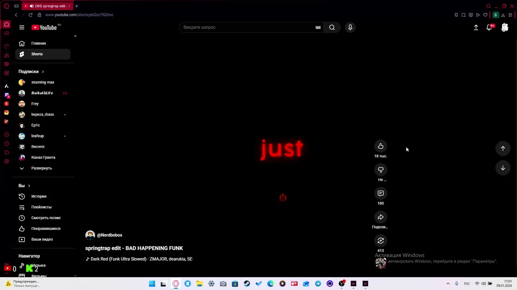Open the Windows Start menu
517x290 pixels.
coord(152,284)
